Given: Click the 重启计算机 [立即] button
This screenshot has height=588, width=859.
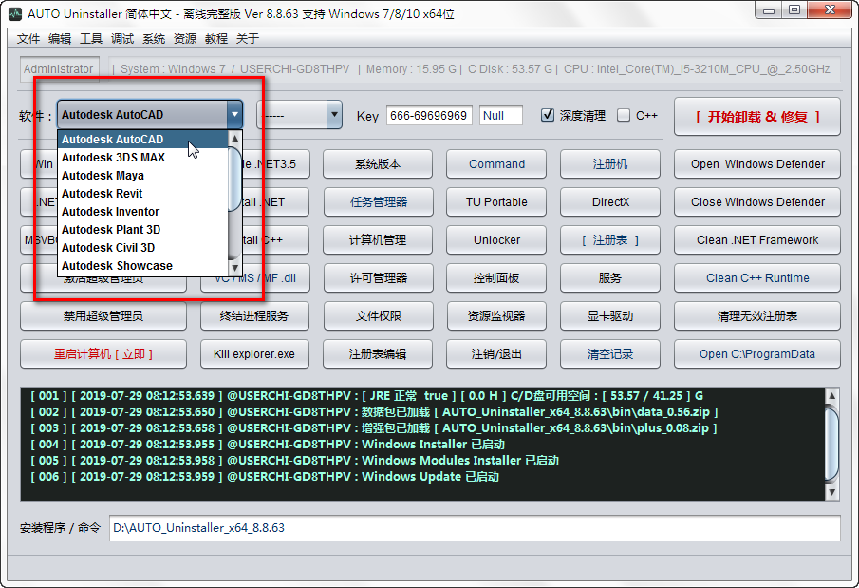Looking at the screenshot, I should pos(103,353).
